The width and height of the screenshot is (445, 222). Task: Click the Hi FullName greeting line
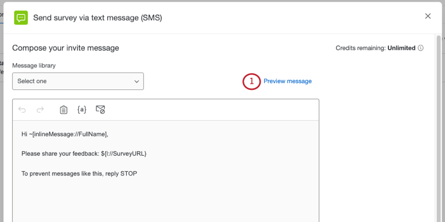65,134
